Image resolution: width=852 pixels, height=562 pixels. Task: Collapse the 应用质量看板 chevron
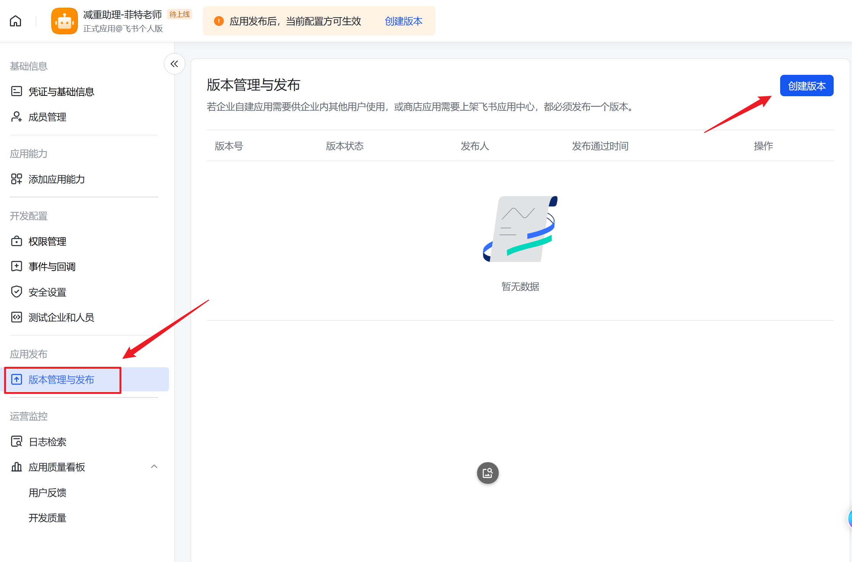pyautogui.click(x=154, y=467)
